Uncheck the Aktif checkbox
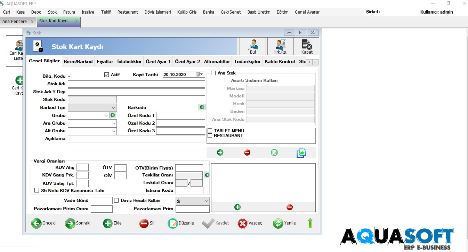The width and height of the screenshot is (468, 252). point(107,74)
